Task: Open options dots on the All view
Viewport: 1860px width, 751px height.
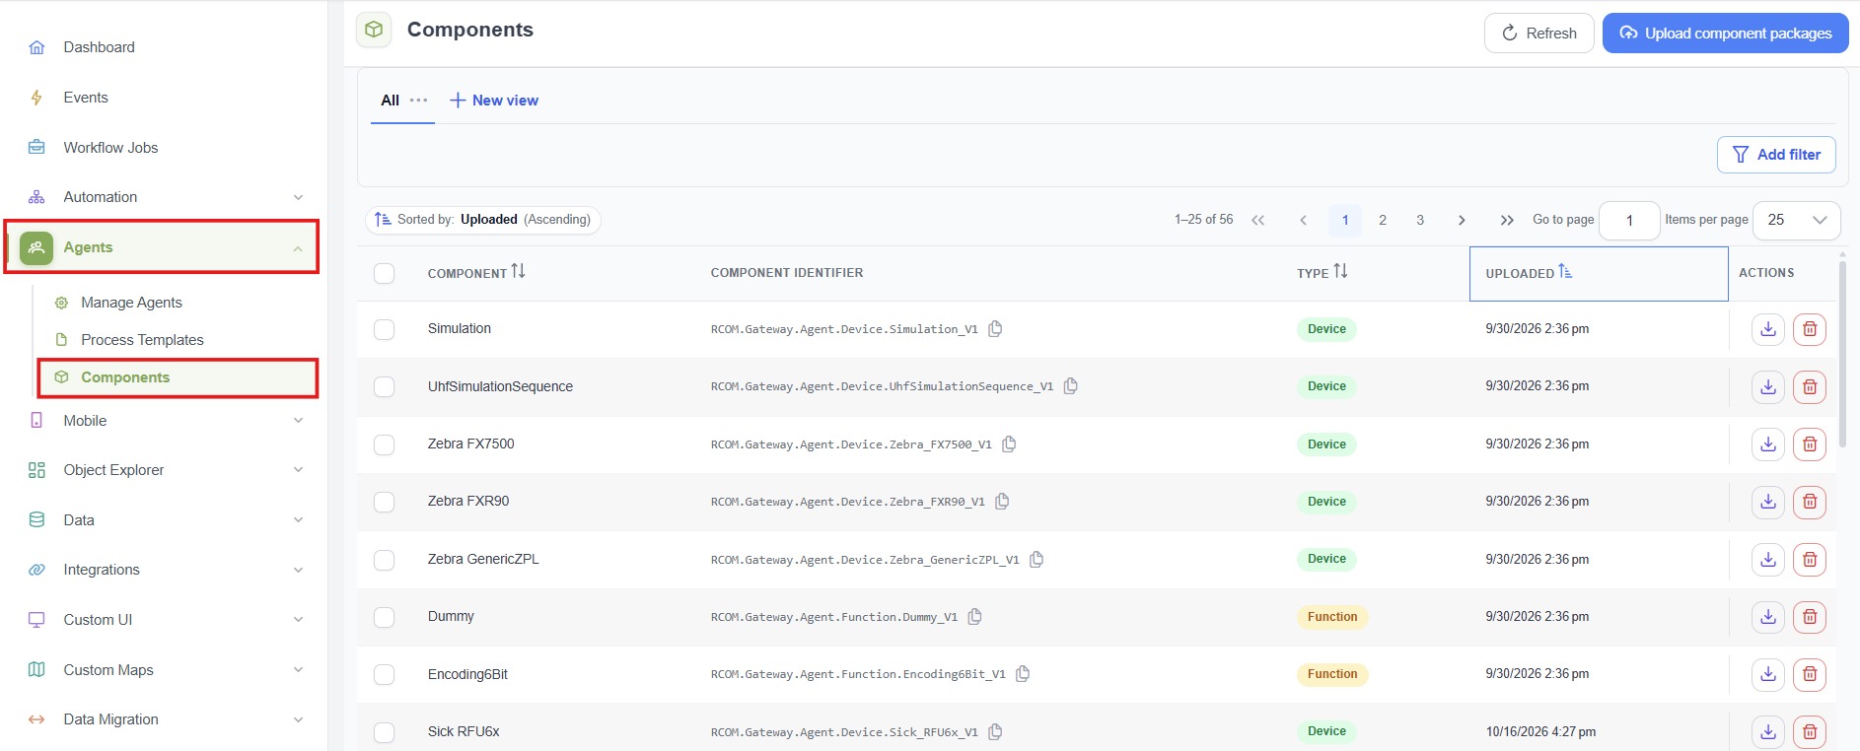Action: click(x=419, y=100)
